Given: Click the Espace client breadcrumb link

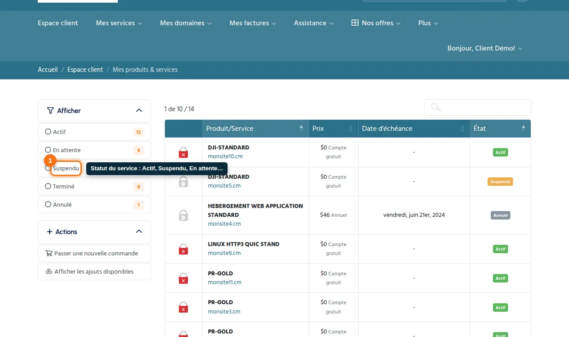Looking at the screenshot, I should (x=85, y=70).
